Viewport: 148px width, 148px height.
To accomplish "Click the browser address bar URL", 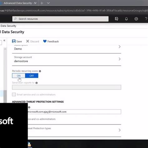I will pos(74,11).
